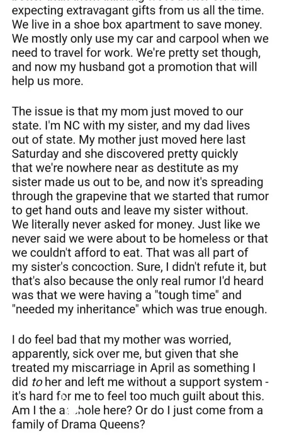The height and width of the screenshot is (435, 282).
Task: Click the italicized word "to"
Action: (36, 383)
